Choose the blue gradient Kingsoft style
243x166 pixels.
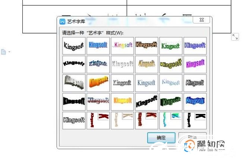click(98, 46)
